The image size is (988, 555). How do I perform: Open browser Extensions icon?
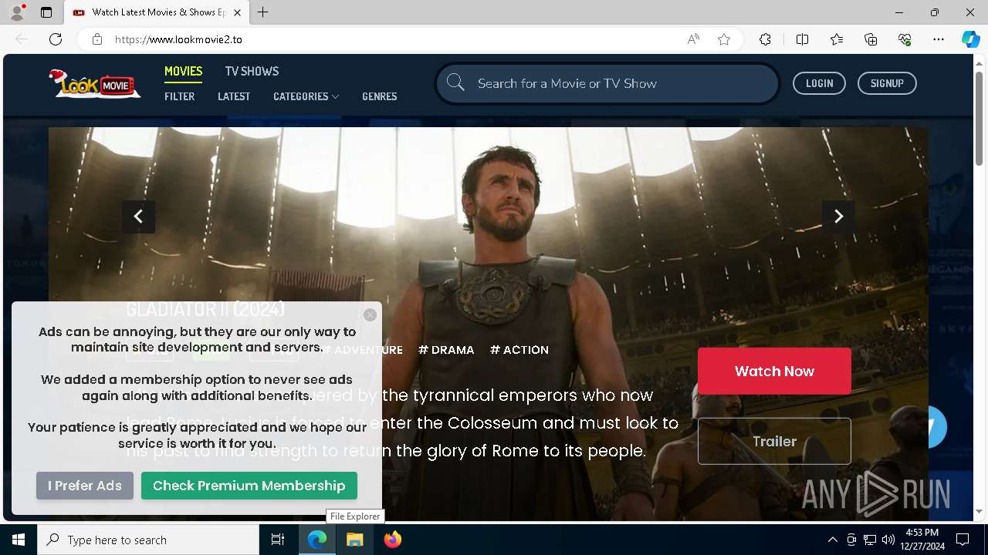[765, 39]
